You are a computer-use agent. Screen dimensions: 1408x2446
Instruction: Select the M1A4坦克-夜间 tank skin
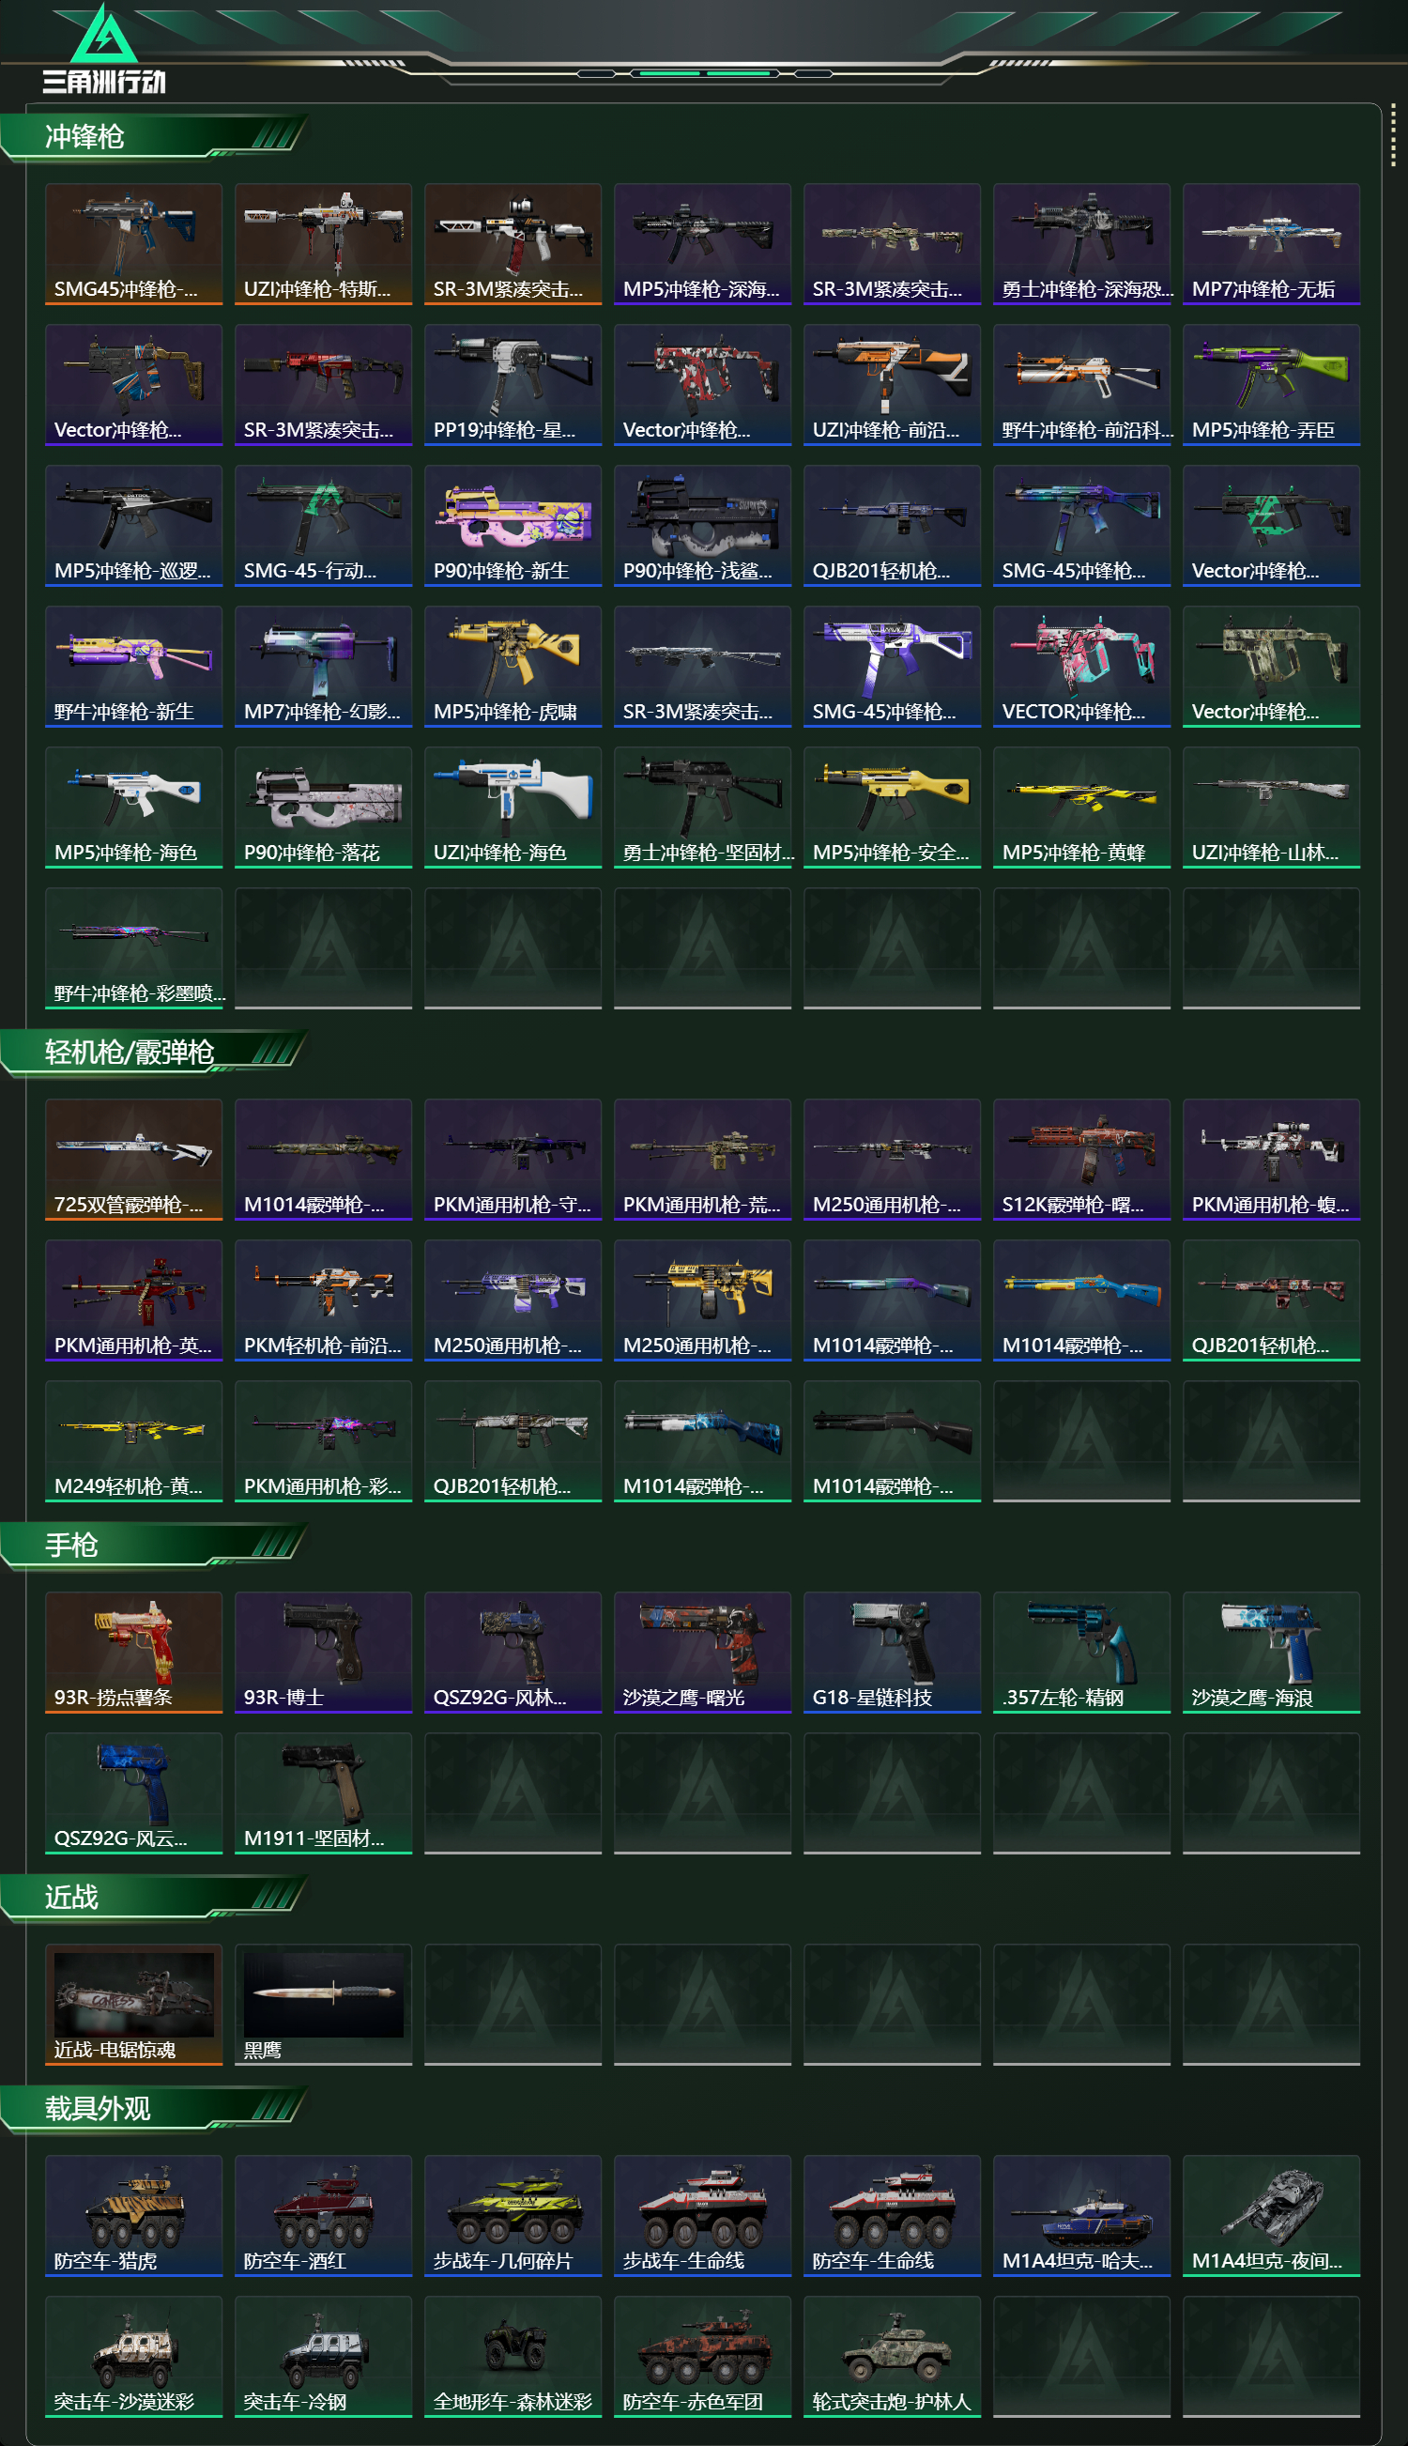1271,2216
